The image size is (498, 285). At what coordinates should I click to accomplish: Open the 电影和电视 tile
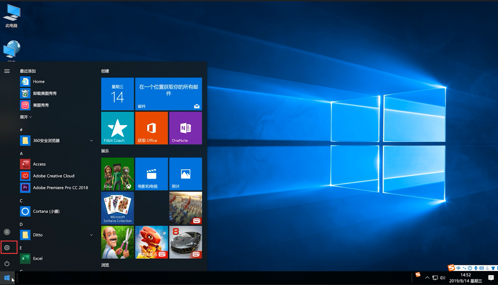(152, 174)
